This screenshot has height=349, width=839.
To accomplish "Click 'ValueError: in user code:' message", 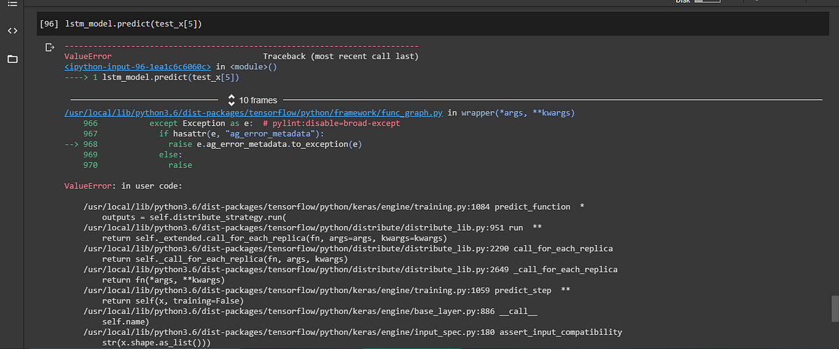I will [123, 186].
